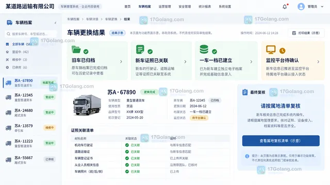Click truck icon beside 苏A·11223
This screenshot has width=330, height=185.
8,143
